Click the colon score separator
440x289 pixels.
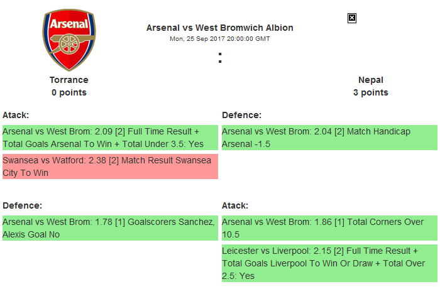[x=220, y=58]
